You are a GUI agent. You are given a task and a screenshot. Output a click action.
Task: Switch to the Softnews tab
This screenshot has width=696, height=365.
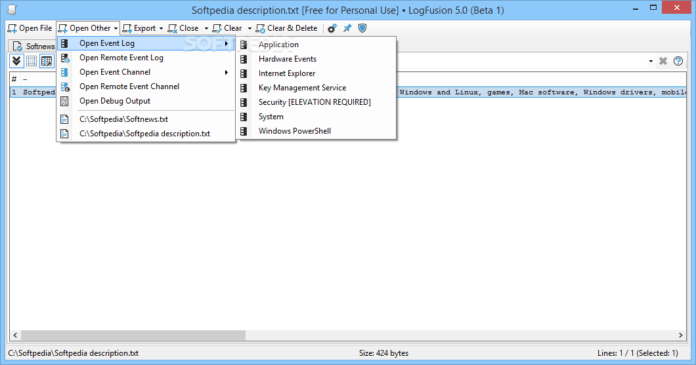click(x=33, y=46)
